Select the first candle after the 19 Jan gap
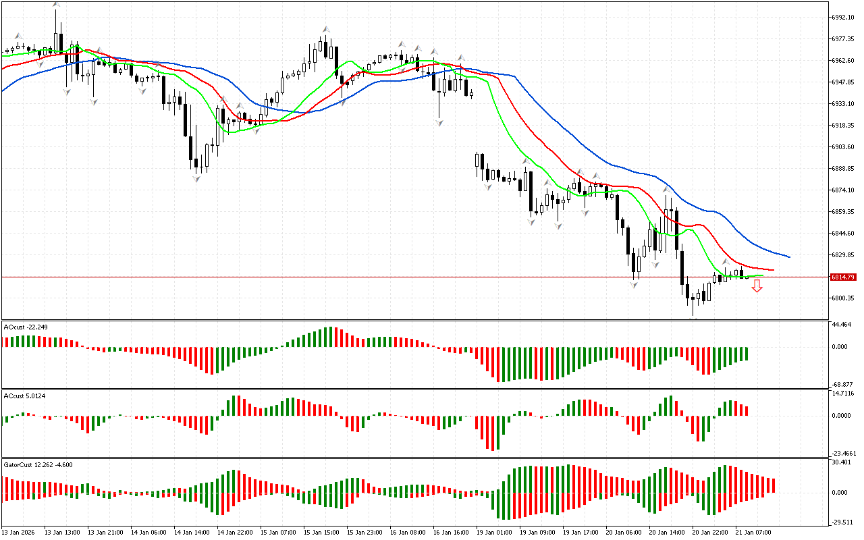The height and width of the screenshot is (540, 864). point(477,161)
